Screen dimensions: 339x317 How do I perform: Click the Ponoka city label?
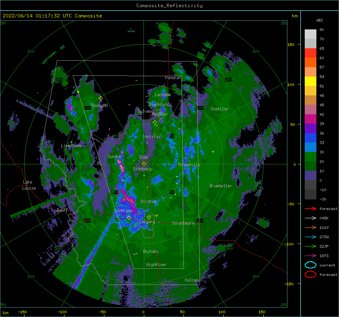point(172,78)
